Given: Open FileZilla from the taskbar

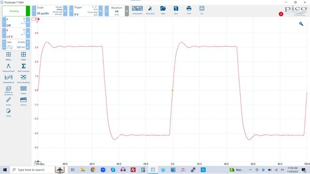Looking at the screenshot, I should coord(133,170).
